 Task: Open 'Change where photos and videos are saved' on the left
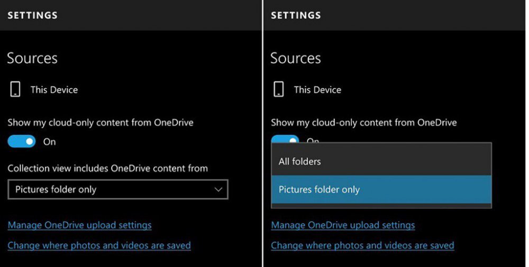[99, 245]
